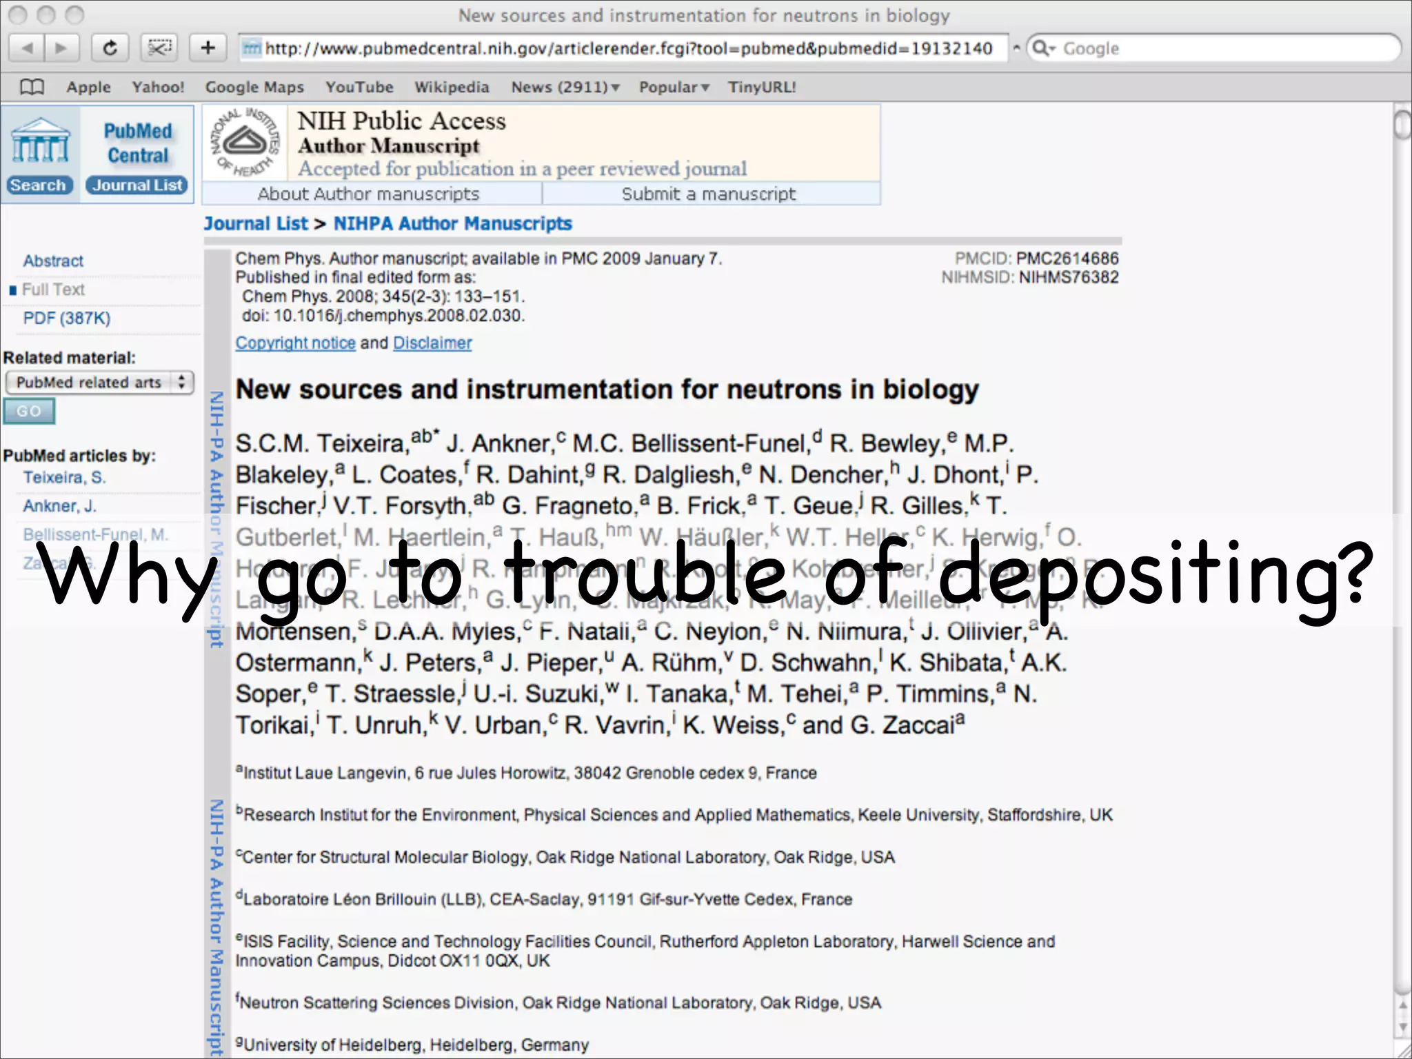
Task: Click the Neutron Scattering Sciences Division line
Action: (x=558, y=1002)
